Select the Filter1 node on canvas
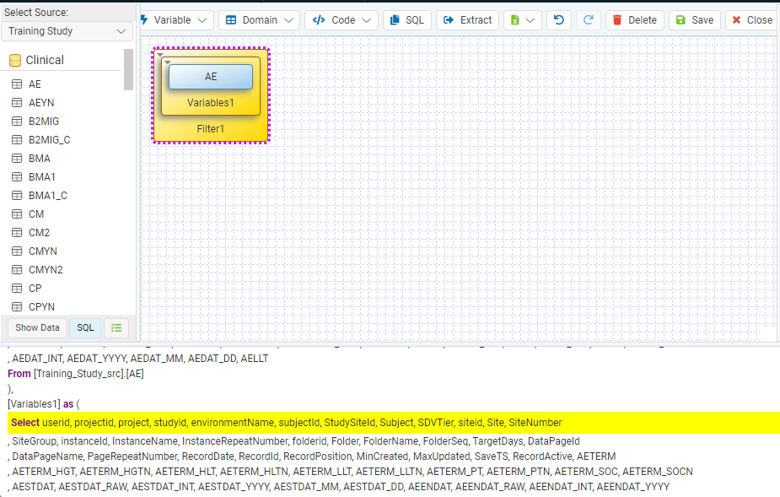The image size is (780, 497). click(x=211, y=129)
